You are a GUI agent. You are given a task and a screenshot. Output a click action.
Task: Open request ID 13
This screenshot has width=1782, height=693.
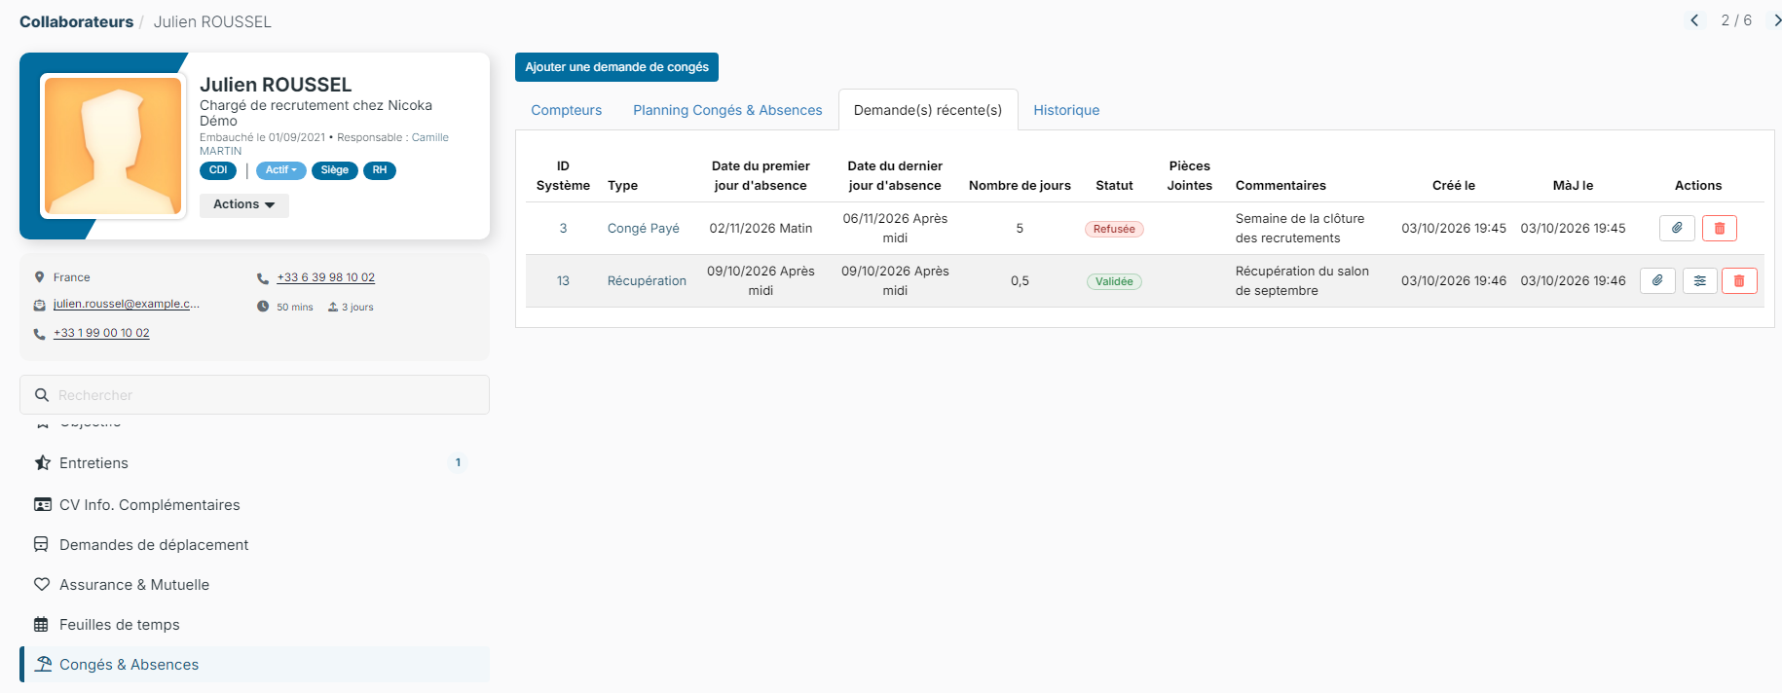563,281
